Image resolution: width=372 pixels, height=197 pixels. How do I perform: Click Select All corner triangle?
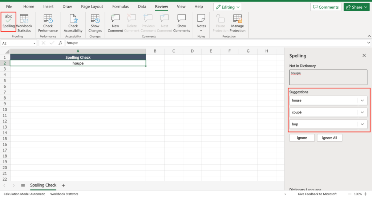(x=7, y=51)
